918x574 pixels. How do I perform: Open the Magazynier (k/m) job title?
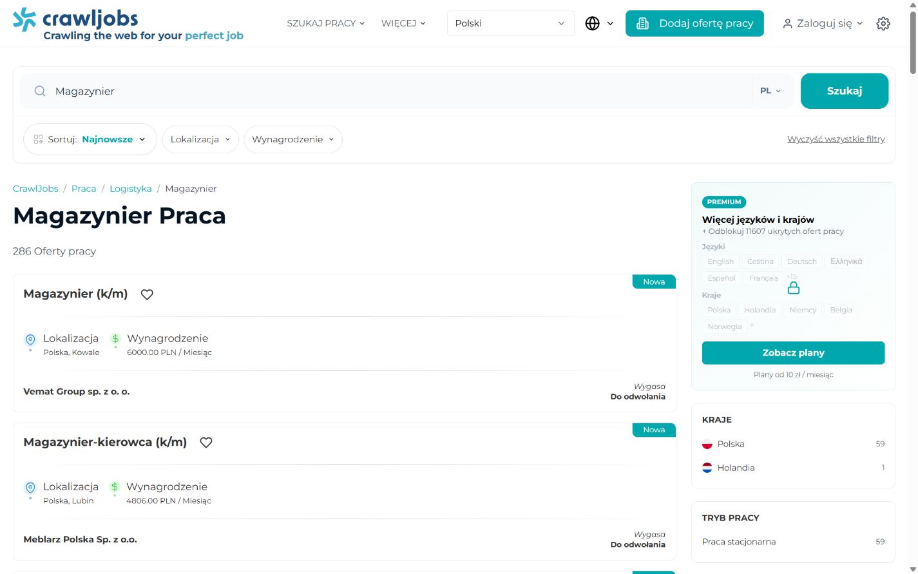coord(75,294)
